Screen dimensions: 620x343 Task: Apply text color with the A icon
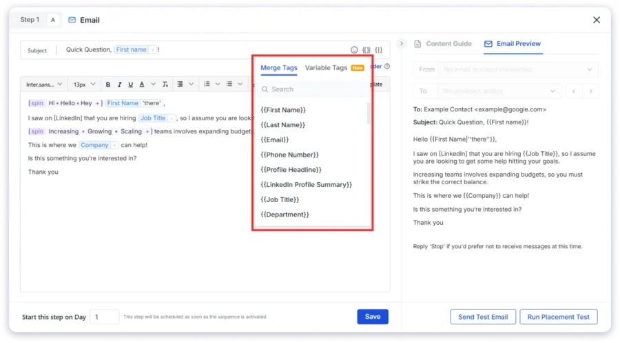coord(142,85)
